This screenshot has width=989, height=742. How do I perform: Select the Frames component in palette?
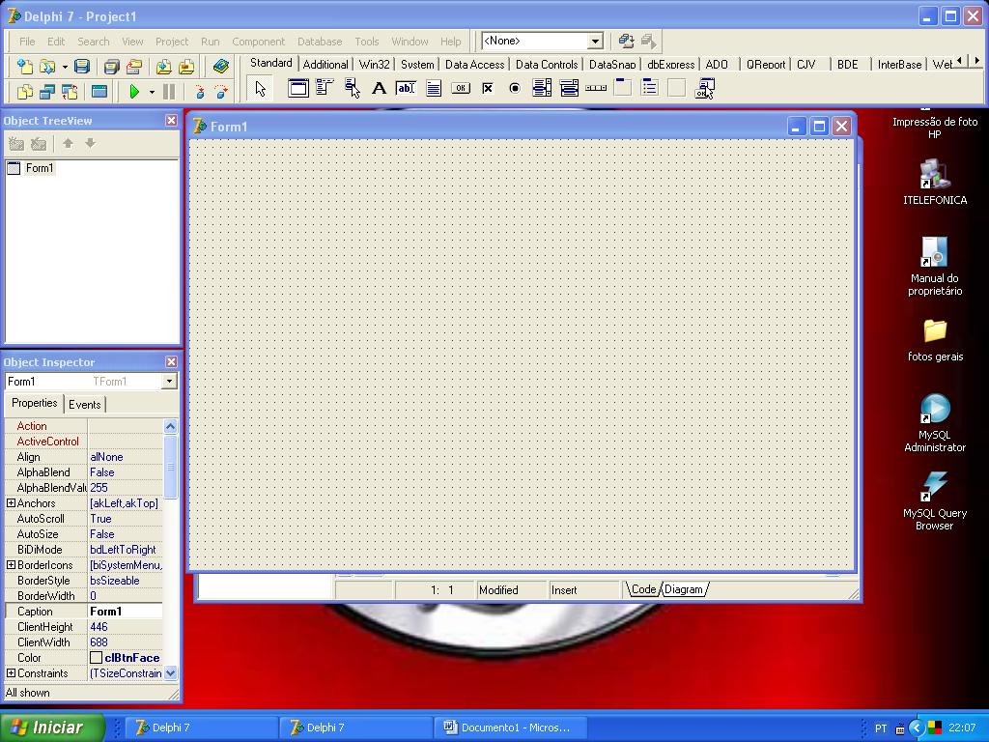click(298, 89)
